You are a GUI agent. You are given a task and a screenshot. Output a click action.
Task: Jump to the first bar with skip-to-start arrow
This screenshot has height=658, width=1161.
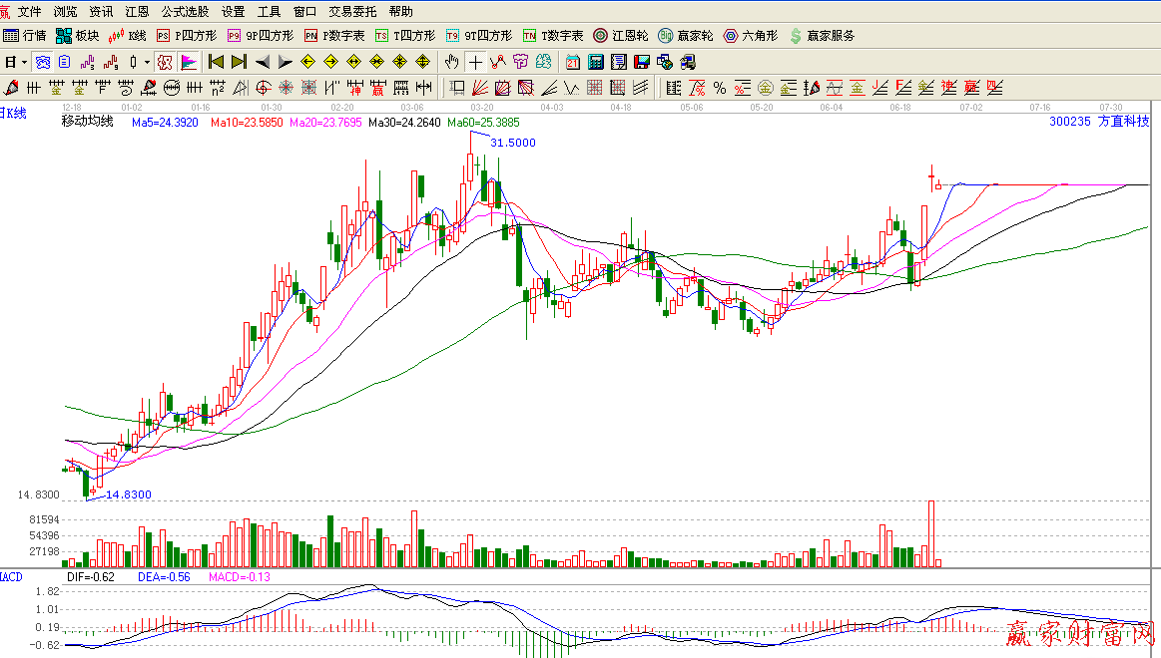pyautogui.click(x=215, y=62)
